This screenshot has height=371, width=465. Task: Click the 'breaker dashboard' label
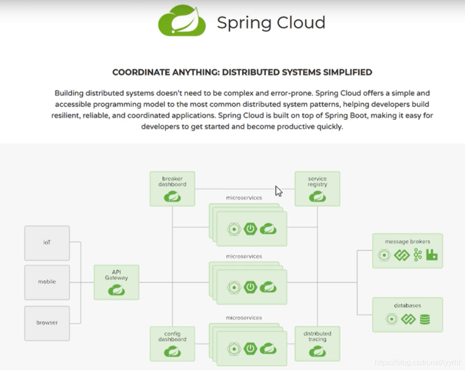pos(172,182)
